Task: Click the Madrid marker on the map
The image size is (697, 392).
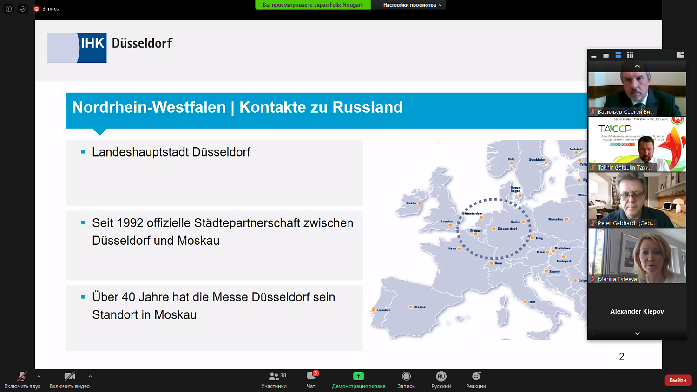Action: point(411,307)
